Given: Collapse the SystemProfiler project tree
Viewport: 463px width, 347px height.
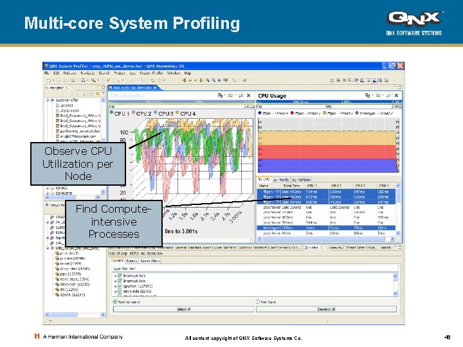Looking at the screenshot, I should (x=48, y=100).
